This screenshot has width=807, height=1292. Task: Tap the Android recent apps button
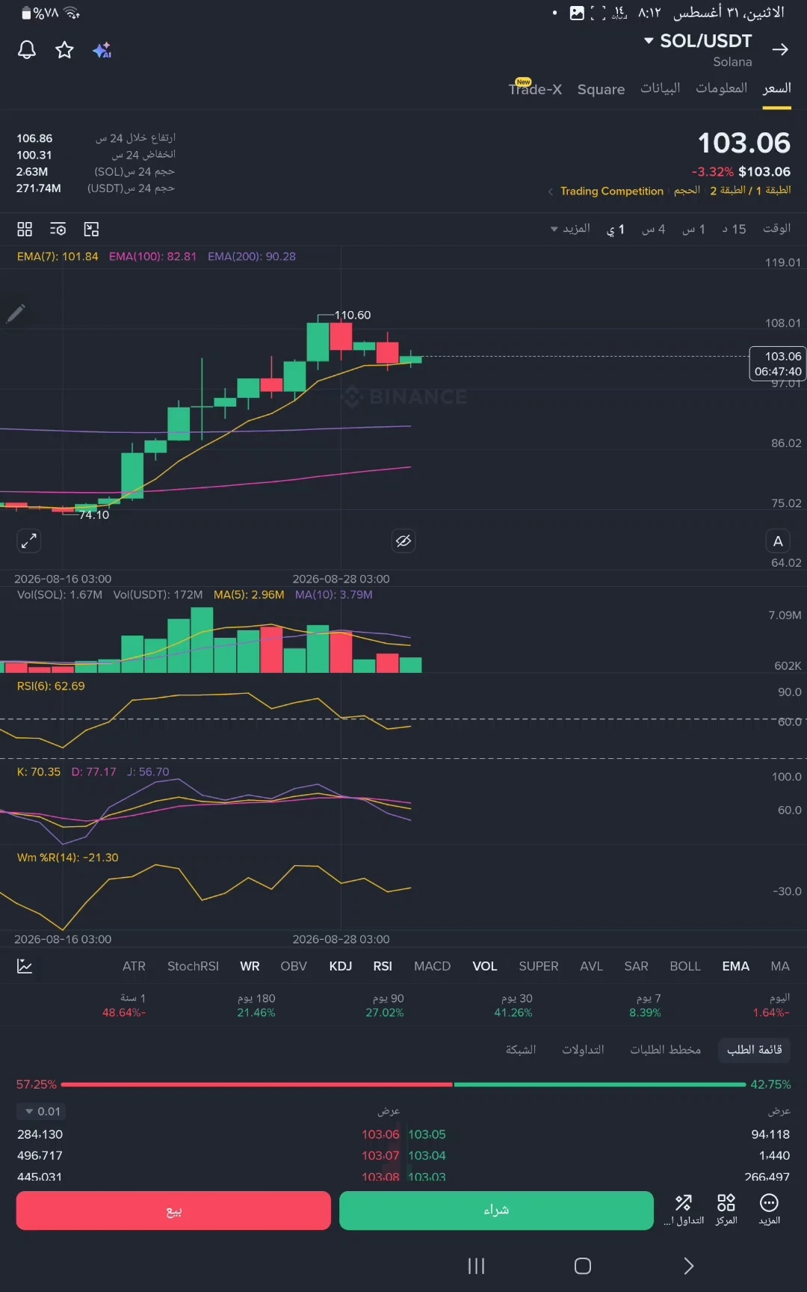click(476, 1266)
